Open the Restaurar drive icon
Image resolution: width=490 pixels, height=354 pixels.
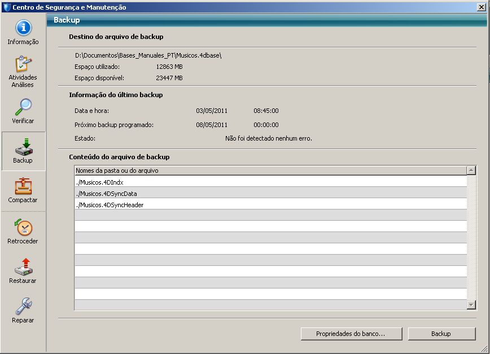click(23, 266)
